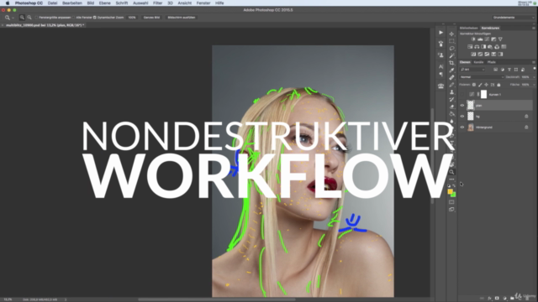Create new fill or adjustment layer

point(504,299)
